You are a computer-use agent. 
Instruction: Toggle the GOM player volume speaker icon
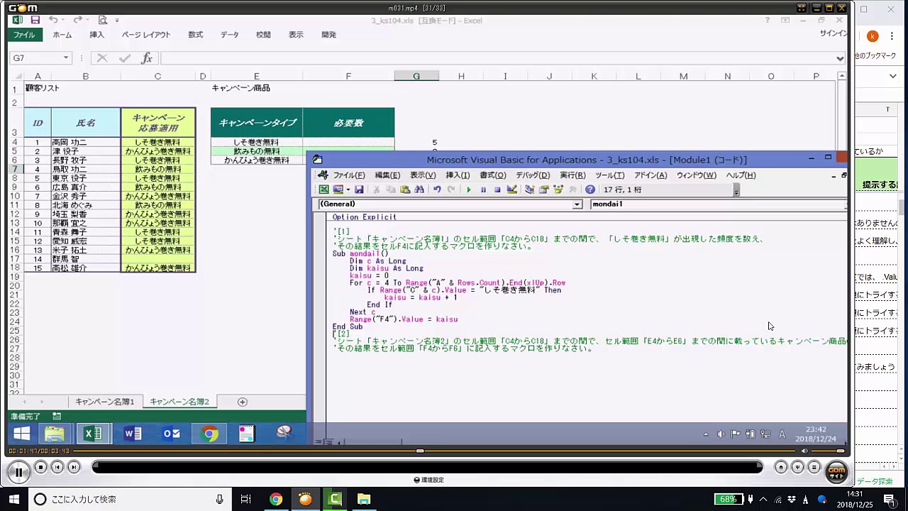point(804,451)
